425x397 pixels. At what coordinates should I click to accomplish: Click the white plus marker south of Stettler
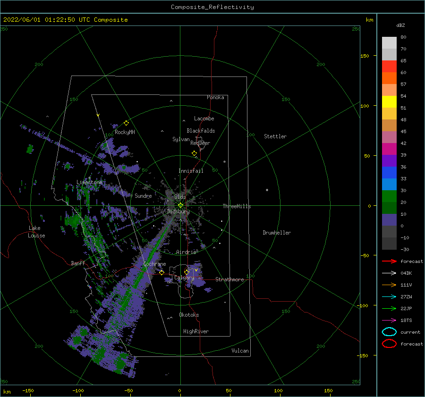point(267,190)
